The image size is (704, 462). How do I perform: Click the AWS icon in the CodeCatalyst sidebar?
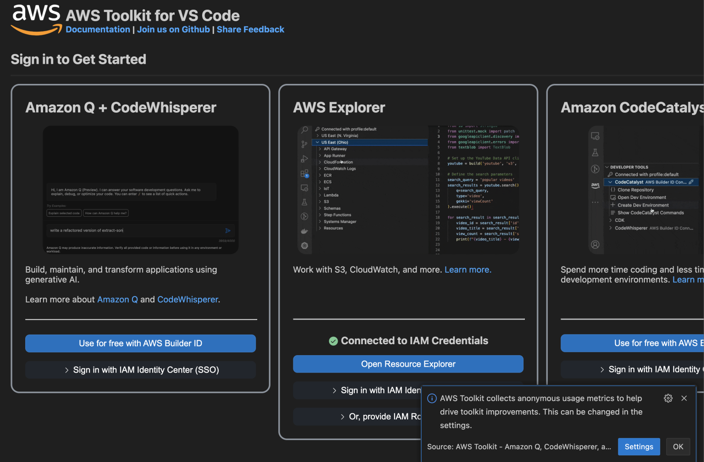click(595, 185)
